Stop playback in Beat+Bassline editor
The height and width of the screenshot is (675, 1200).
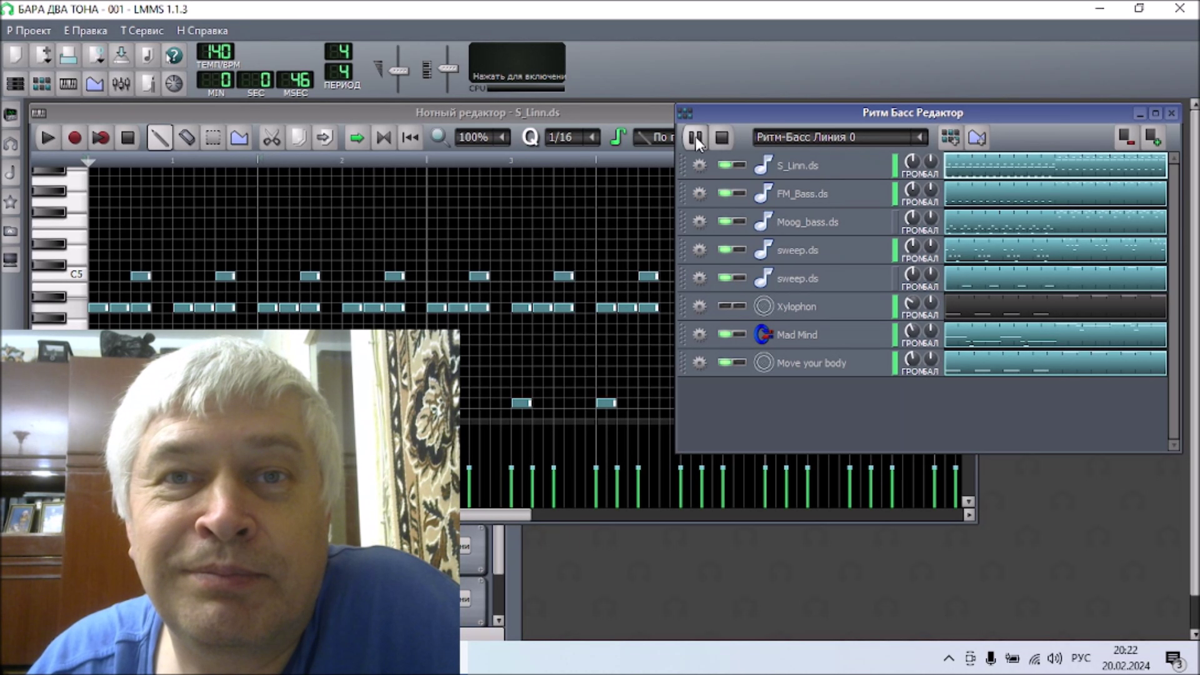(722, 137)
